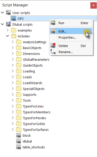Click the Supports folder icon
Viewport: 97px width, 157px height.
click(19, 95)
